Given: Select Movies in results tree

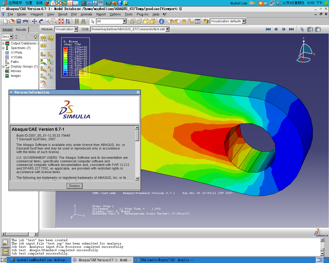Looking at the screenshot, I should [16, 71].
